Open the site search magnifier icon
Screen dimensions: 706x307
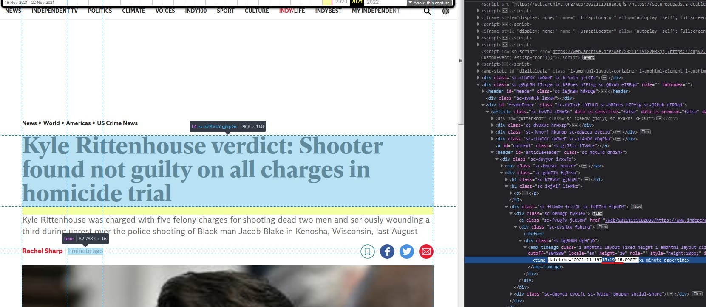[x=428, y=11]
